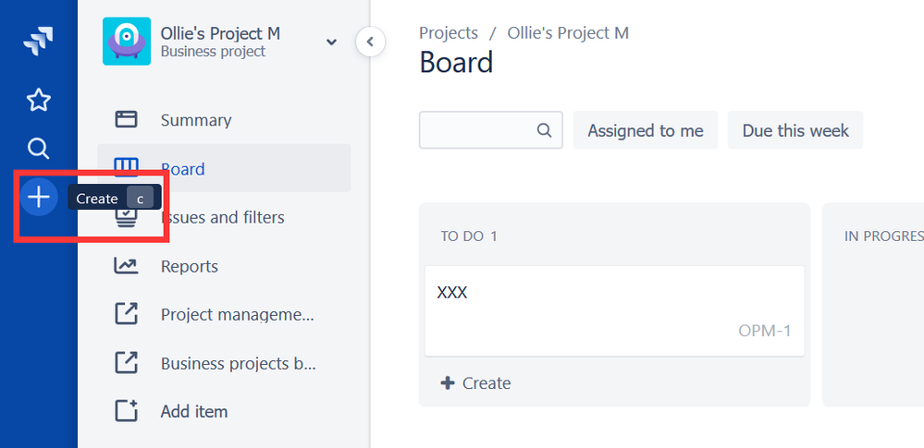Toggle the Due this week filter
Viewport: 924px width, 448px height.
(795, 130)
